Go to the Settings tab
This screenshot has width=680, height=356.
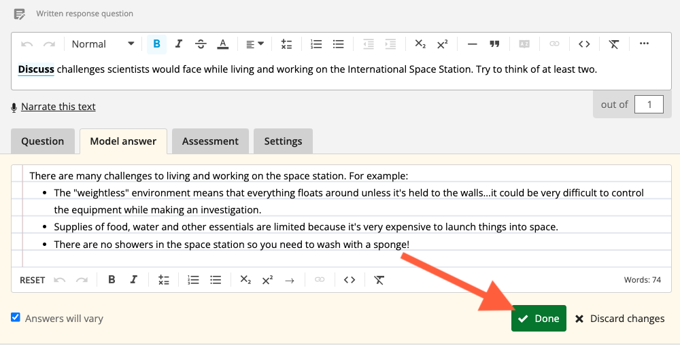coord(283,141)
